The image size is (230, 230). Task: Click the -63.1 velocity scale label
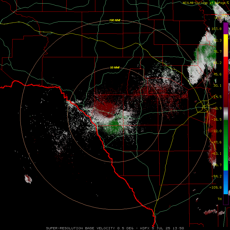(216, 154)
